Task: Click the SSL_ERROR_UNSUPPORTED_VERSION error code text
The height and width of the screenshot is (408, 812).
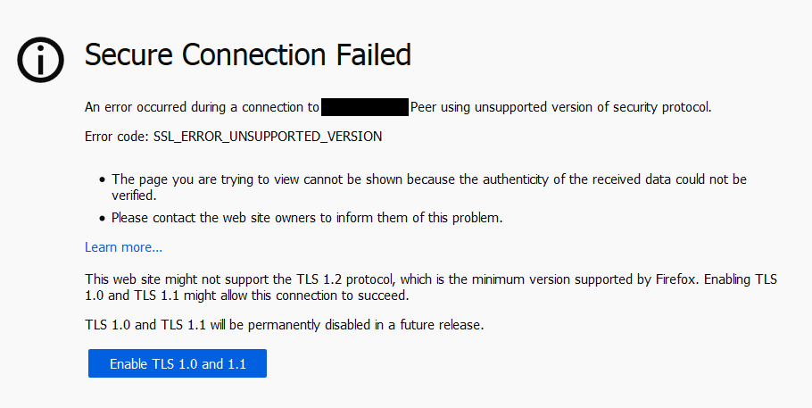Action: [268, 137]
